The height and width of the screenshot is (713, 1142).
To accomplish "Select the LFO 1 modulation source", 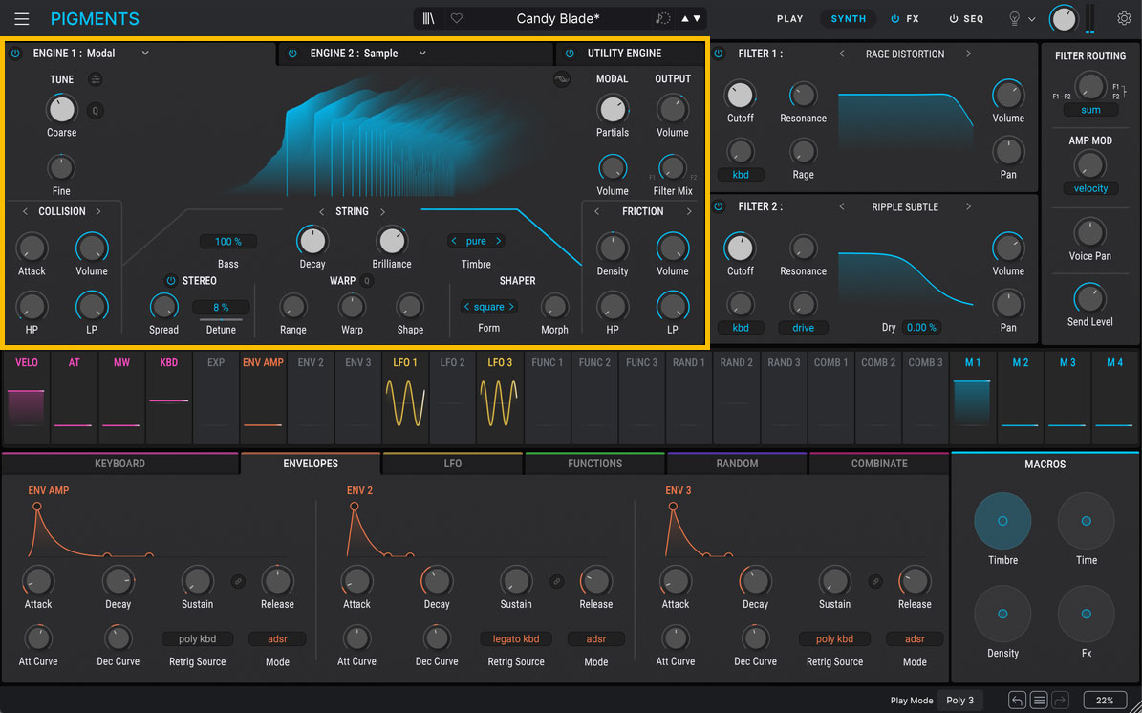I will click(x=405, y=398).
